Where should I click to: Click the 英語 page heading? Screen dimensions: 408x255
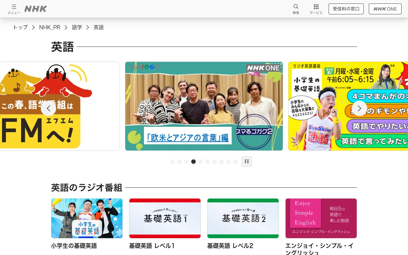pyautogui.click(x=62, y=47)
